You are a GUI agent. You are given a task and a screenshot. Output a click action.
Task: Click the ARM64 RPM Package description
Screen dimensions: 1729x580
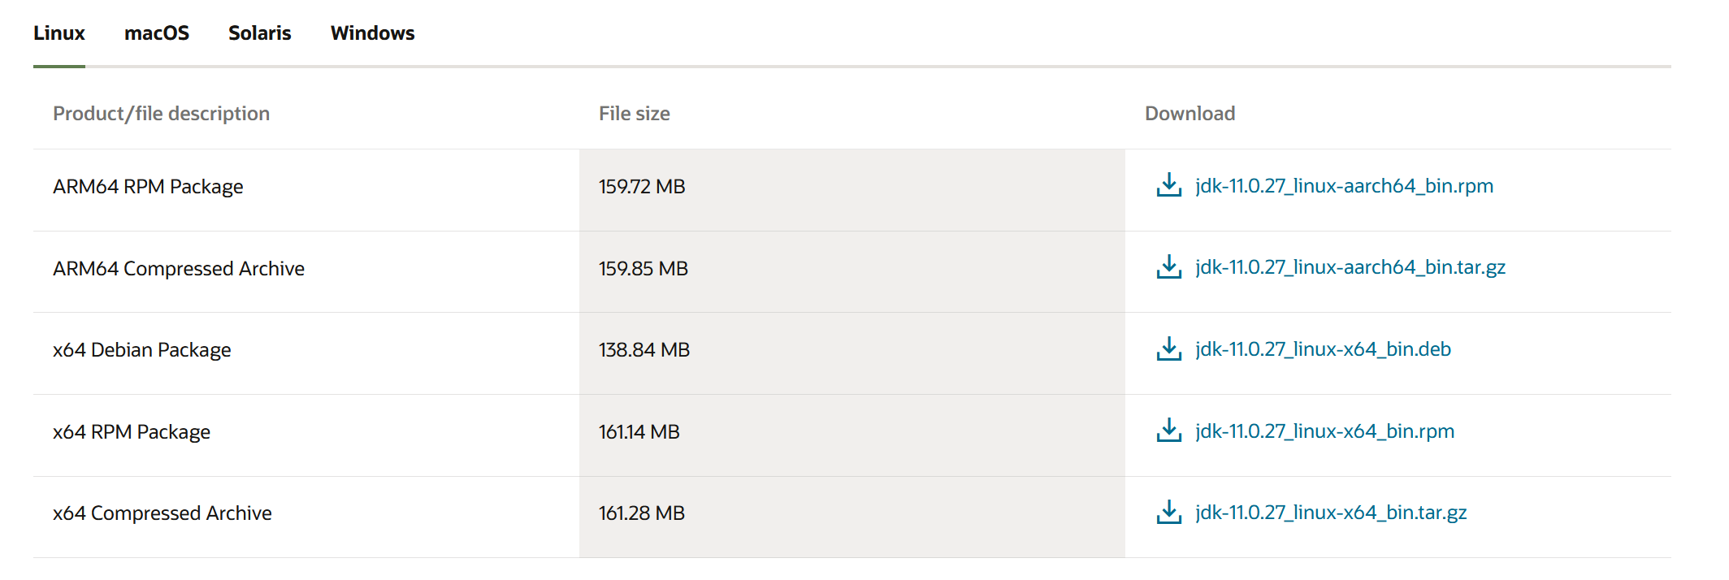148,187
